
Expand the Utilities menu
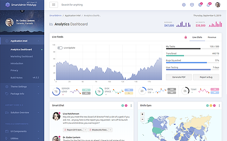click(38, 138)
